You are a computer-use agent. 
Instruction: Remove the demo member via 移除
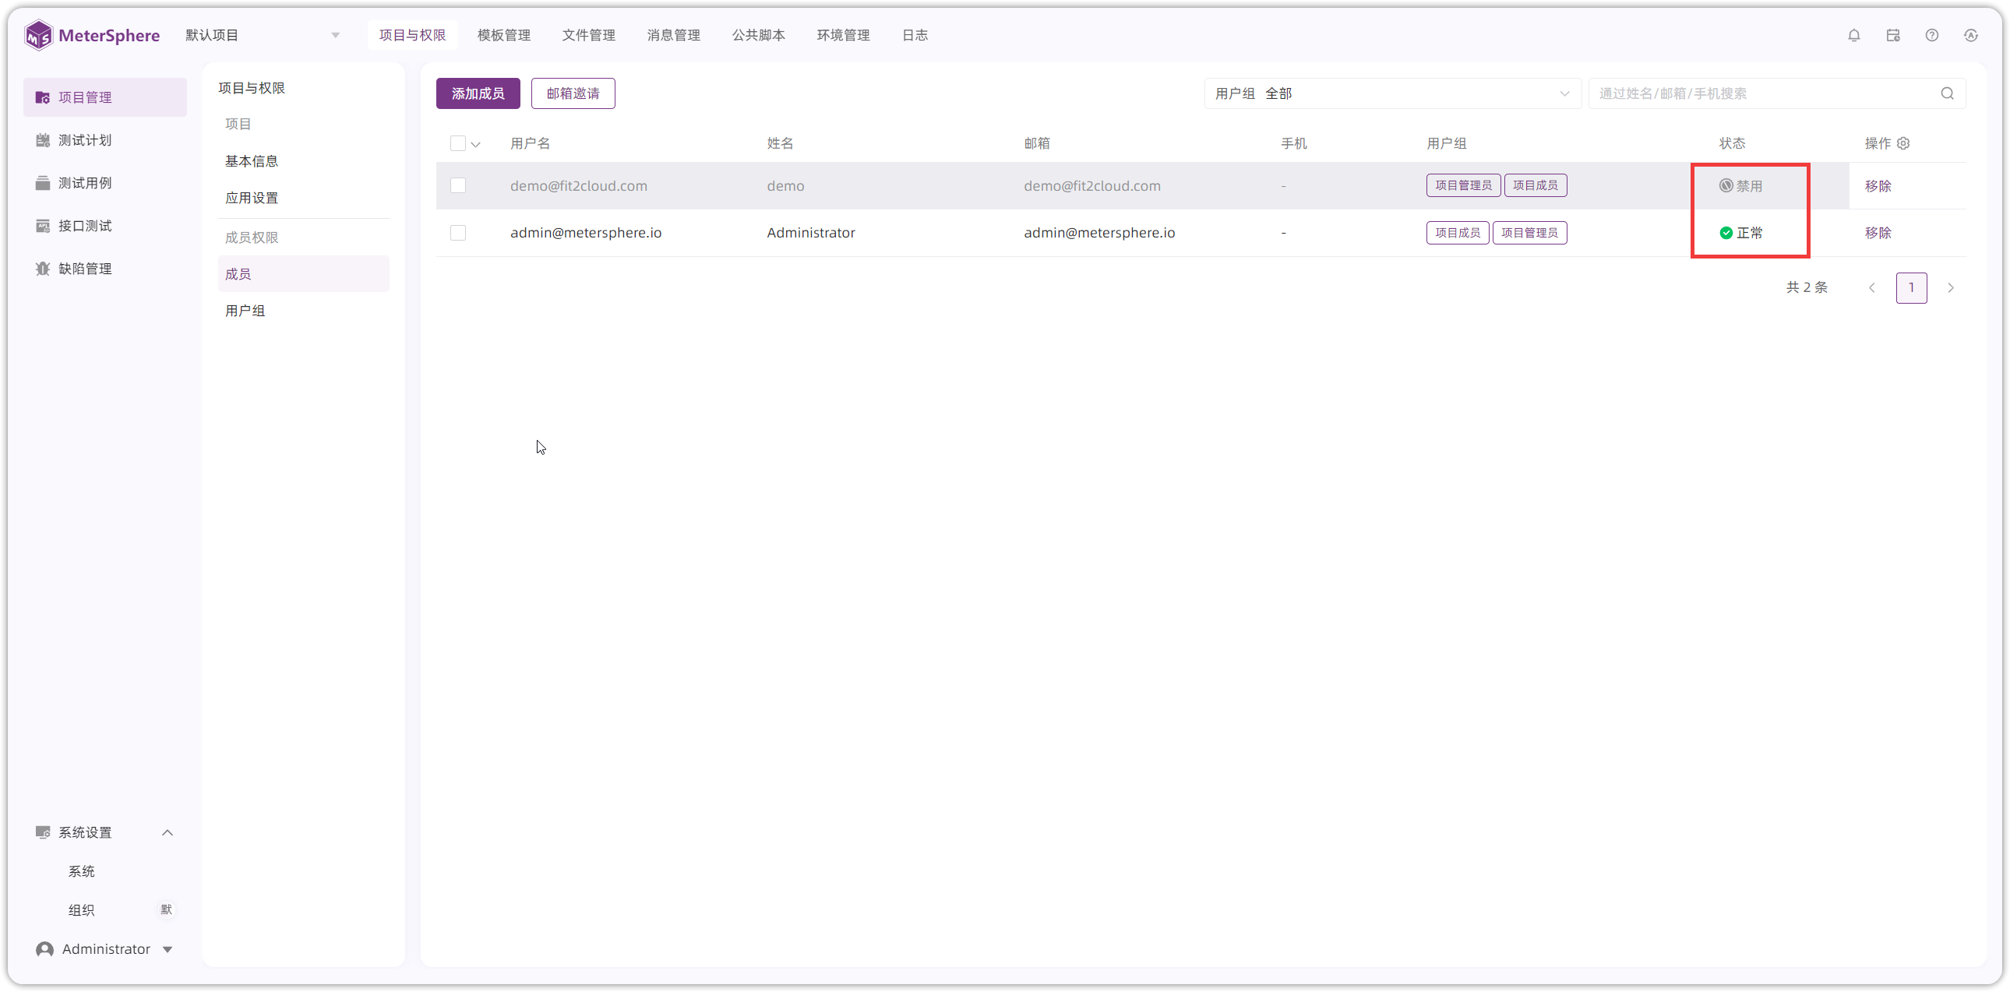click(x=1878, y=185)
